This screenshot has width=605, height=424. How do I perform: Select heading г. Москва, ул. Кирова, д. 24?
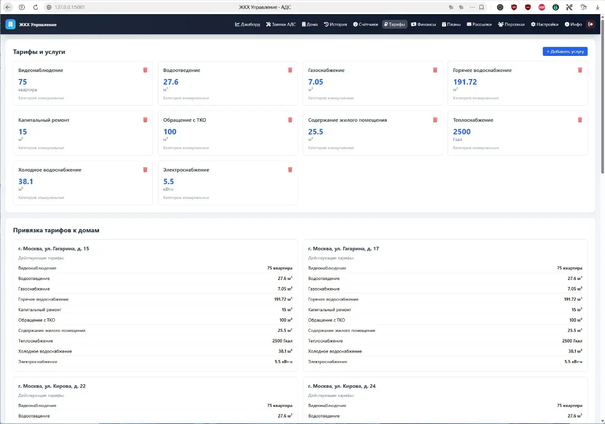342,386
